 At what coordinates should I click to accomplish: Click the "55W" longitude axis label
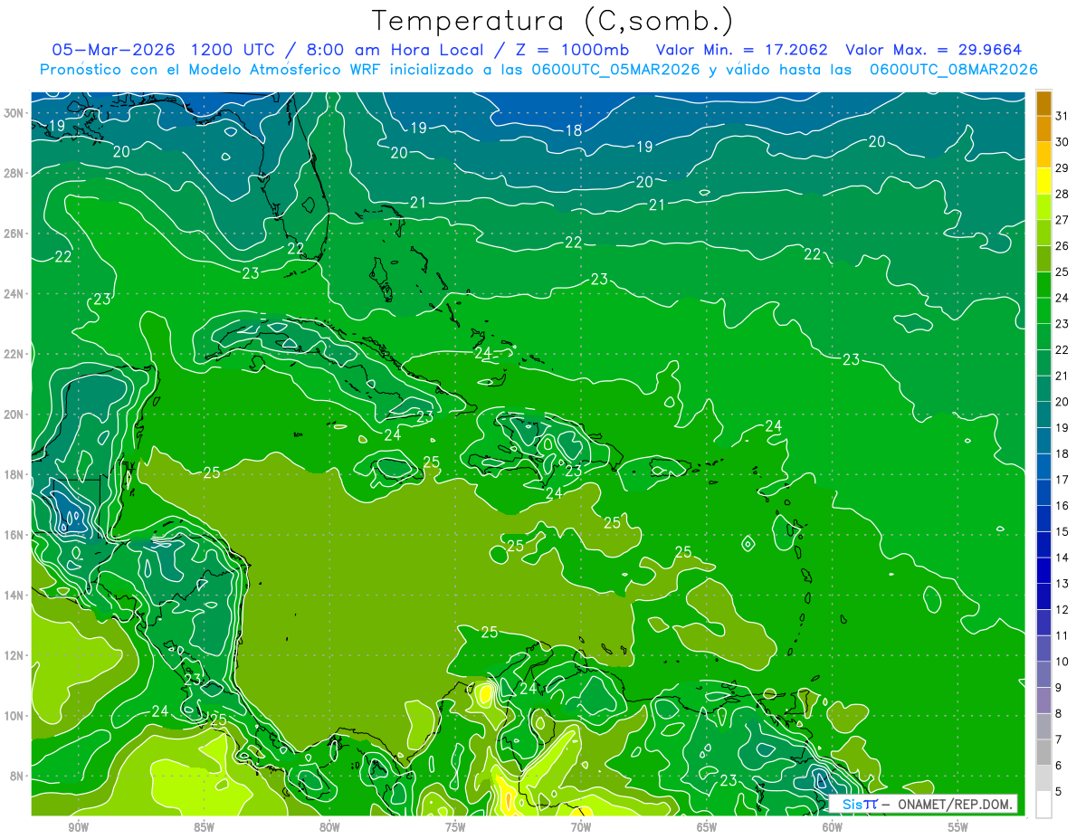click(958, 827)
